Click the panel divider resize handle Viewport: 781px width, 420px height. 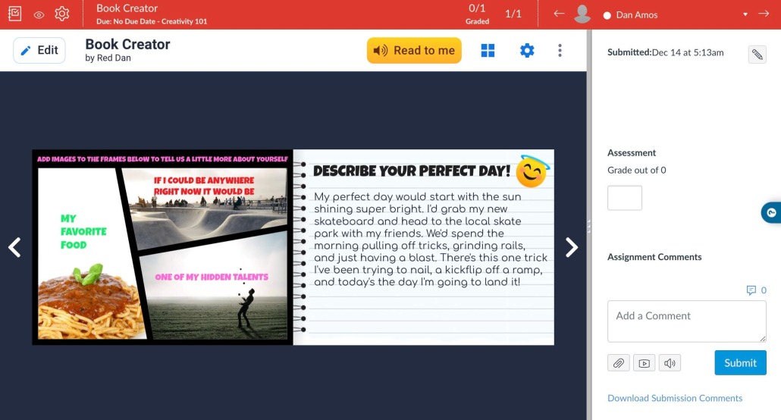pos(588,227)
